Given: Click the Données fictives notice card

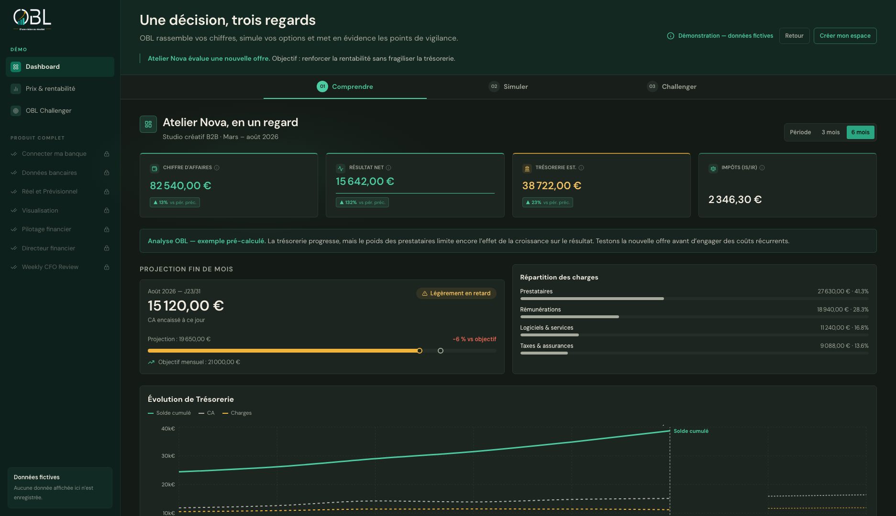Looking at the screenshot, I should point(60,487).
